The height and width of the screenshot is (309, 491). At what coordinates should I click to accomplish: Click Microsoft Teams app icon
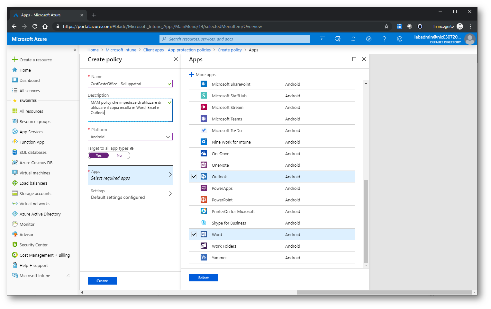coord(204,119)
